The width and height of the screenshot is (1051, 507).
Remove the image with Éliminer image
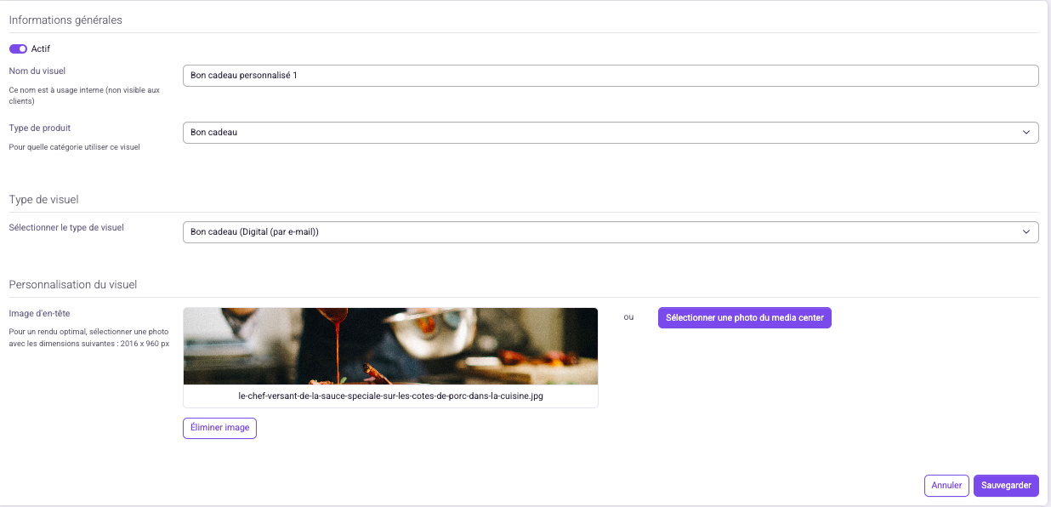[x=219, y=428]
